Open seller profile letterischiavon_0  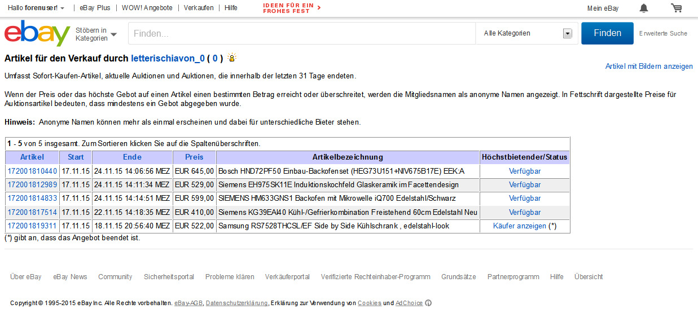(168, 58)
